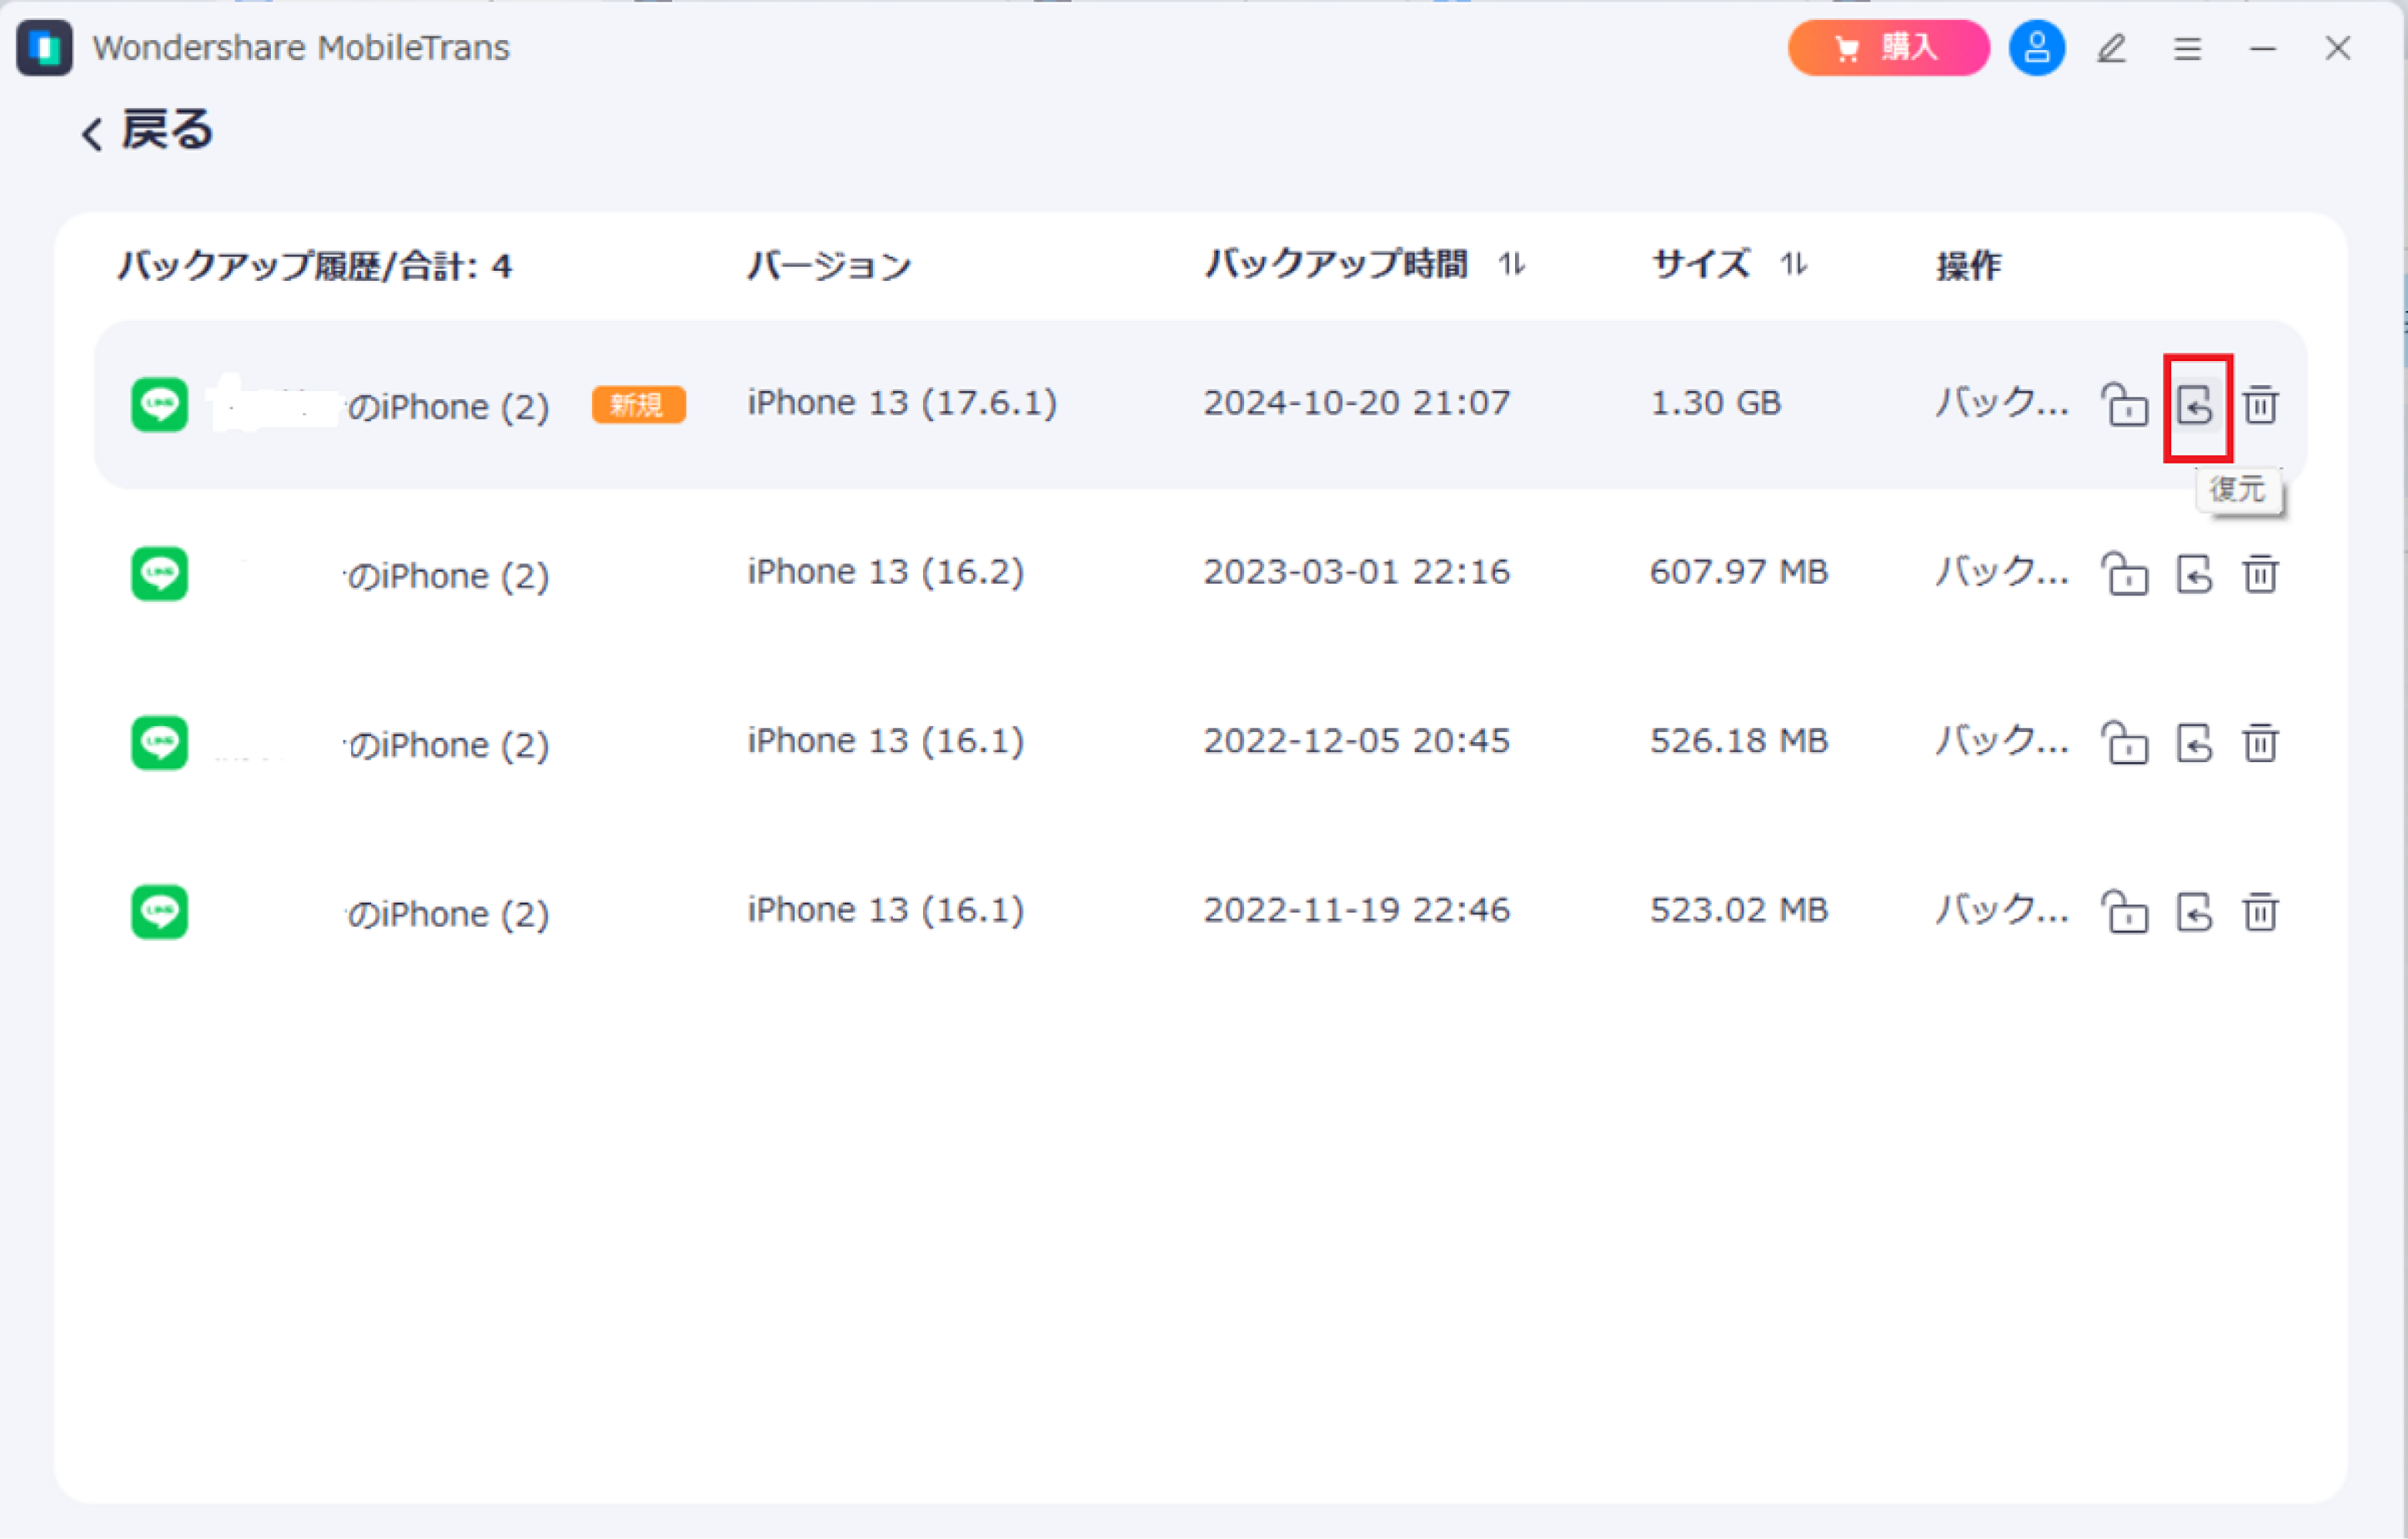Click the date 2022-11-19 22:46

point(1356,910)
